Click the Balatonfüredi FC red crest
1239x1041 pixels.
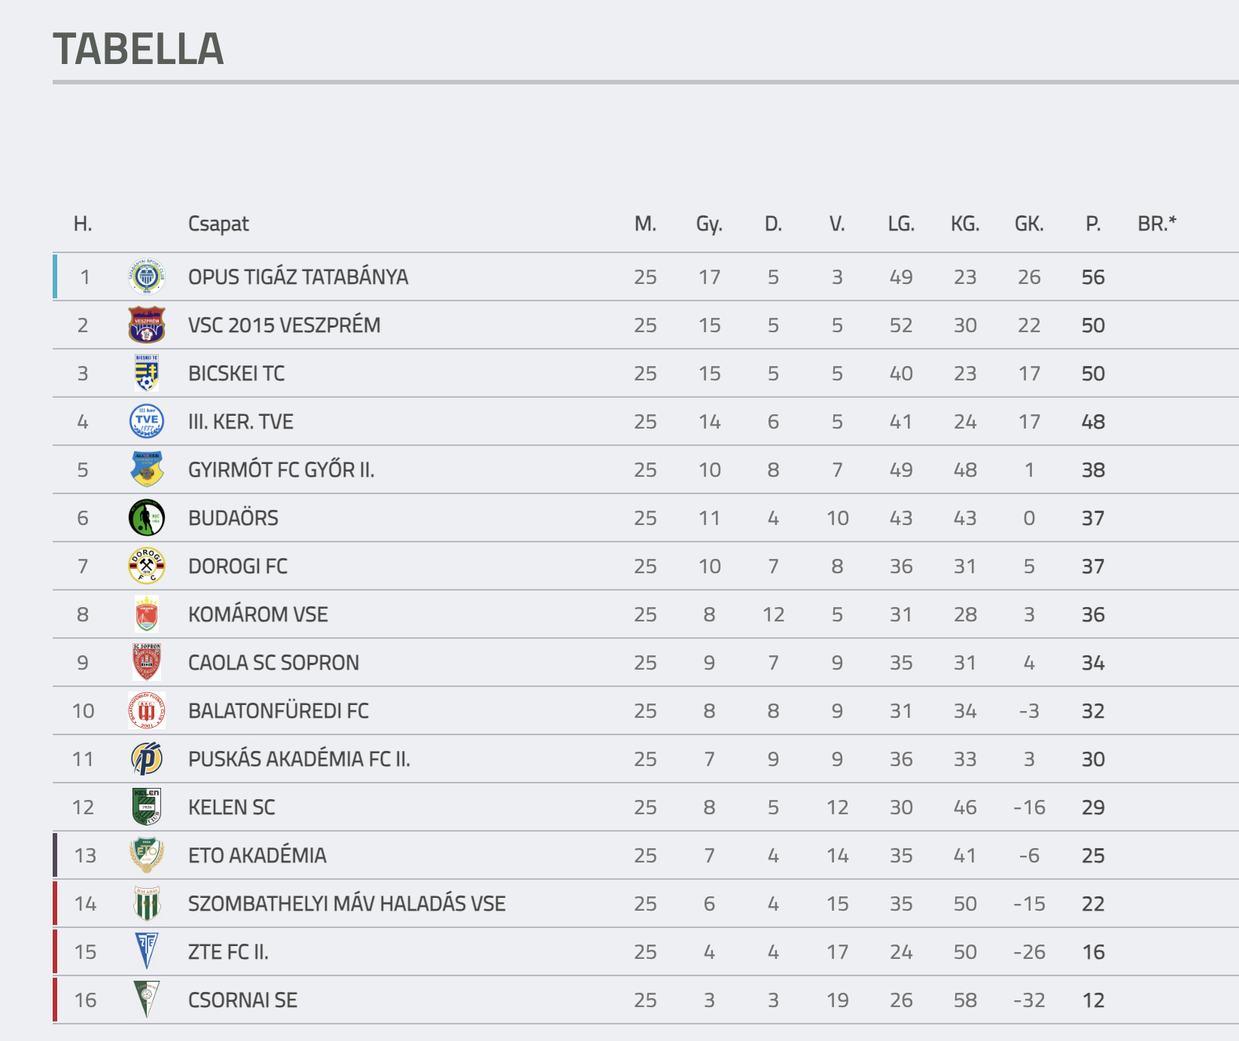[x=147, y=711]
